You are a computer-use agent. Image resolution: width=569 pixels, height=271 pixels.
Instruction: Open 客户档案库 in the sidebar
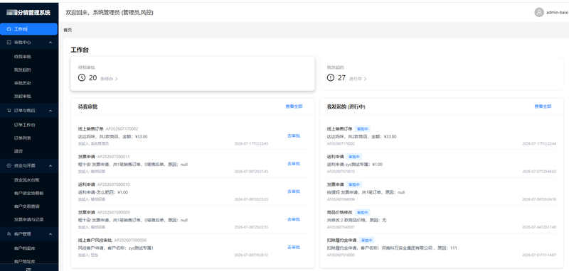click(x=25, y=248)
